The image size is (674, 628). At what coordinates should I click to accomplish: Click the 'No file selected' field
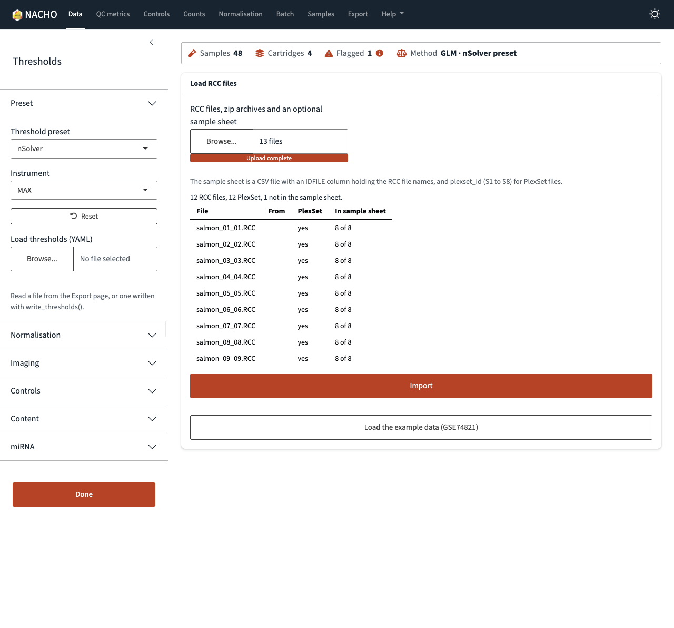115,259
